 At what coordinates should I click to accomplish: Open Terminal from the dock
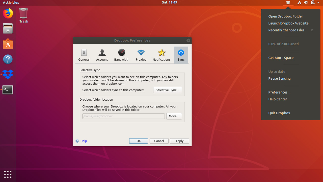[8, 90]
